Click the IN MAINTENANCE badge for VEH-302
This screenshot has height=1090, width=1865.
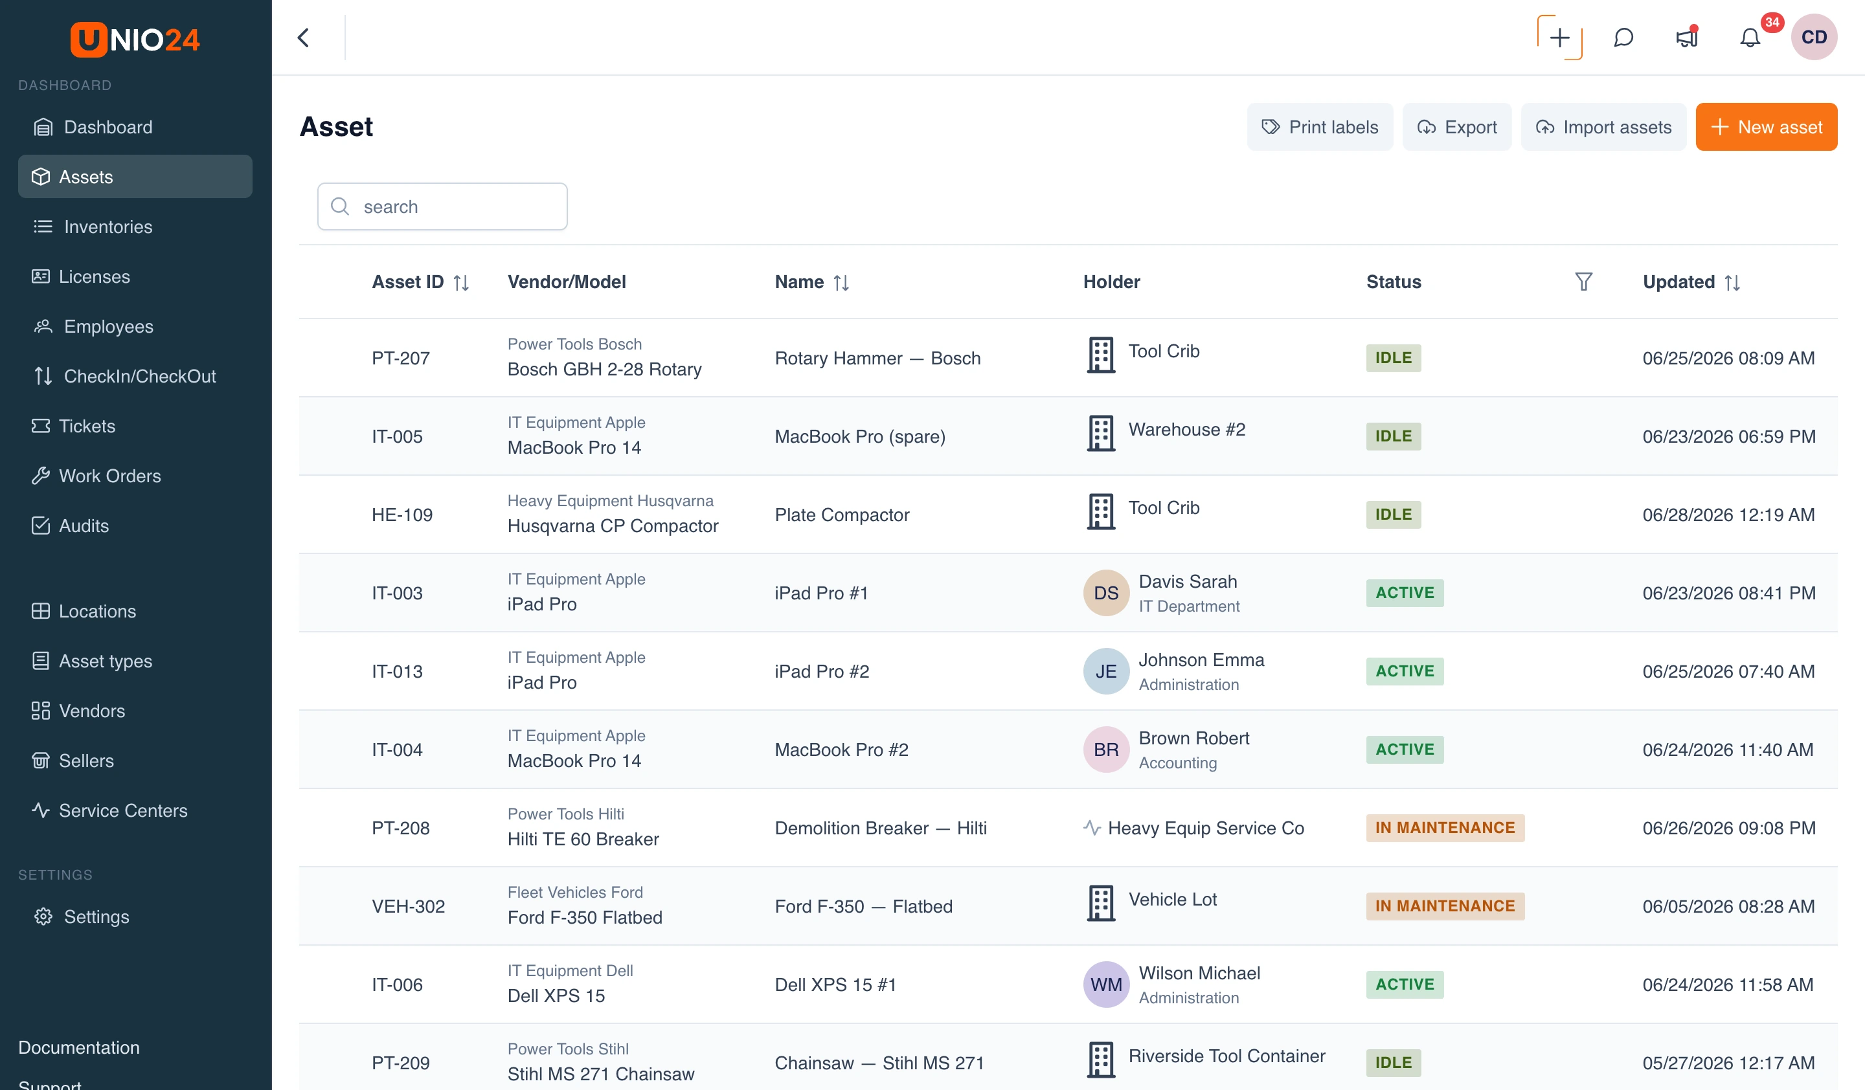(x=1445, y=907)
